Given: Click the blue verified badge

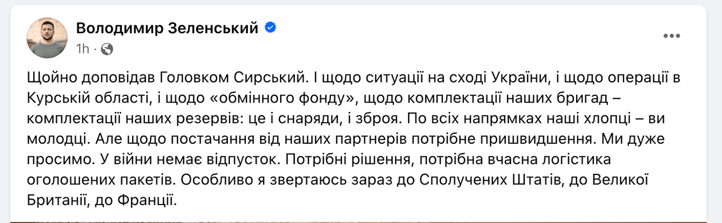Looking at the screenshot, I should tap(270, 28).
